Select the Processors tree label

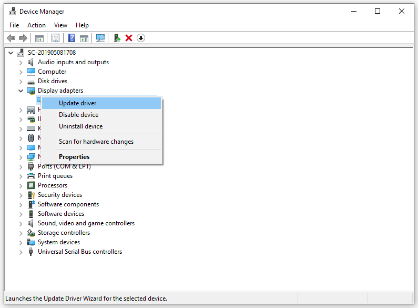[53, 185]
